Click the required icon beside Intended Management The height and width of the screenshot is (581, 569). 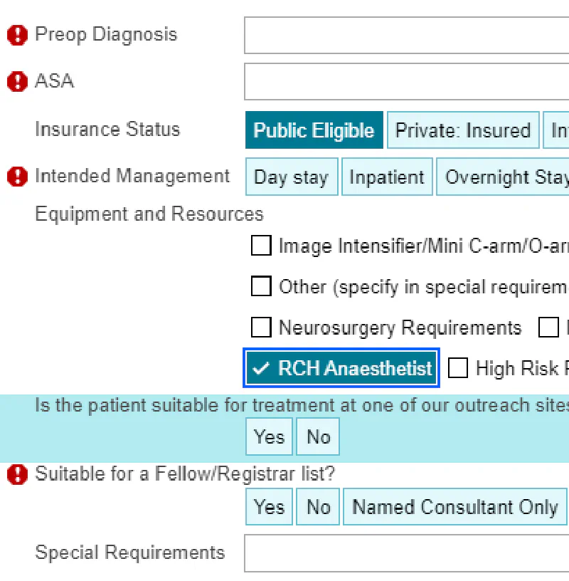tap(16, 177)
